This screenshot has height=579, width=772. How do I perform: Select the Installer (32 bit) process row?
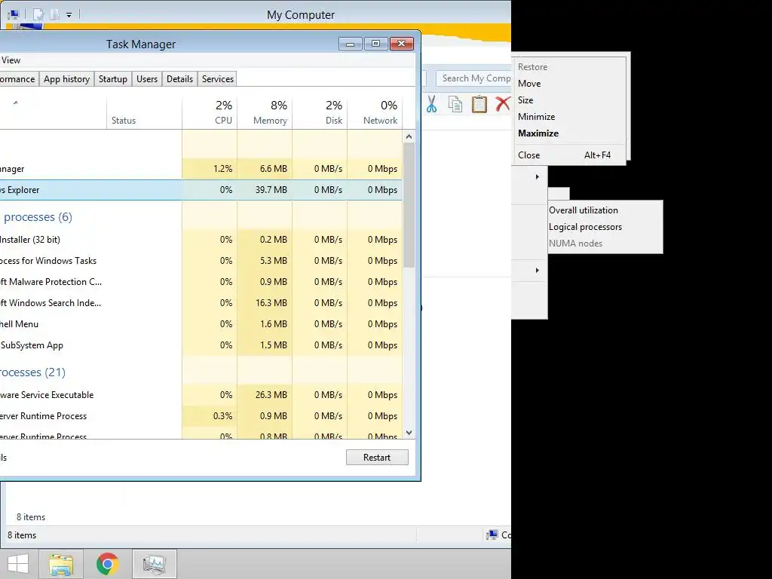click(201, 240)
